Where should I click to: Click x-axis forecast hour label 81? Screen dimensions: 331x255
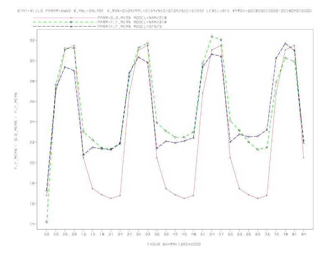295,234
